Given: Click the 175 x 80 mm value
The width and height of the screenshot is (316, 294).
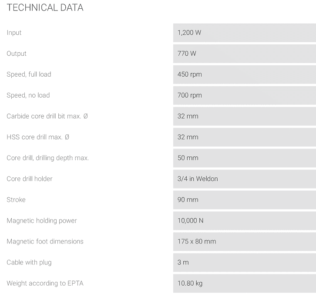Looking at the screenshot, I should (197, 242).
